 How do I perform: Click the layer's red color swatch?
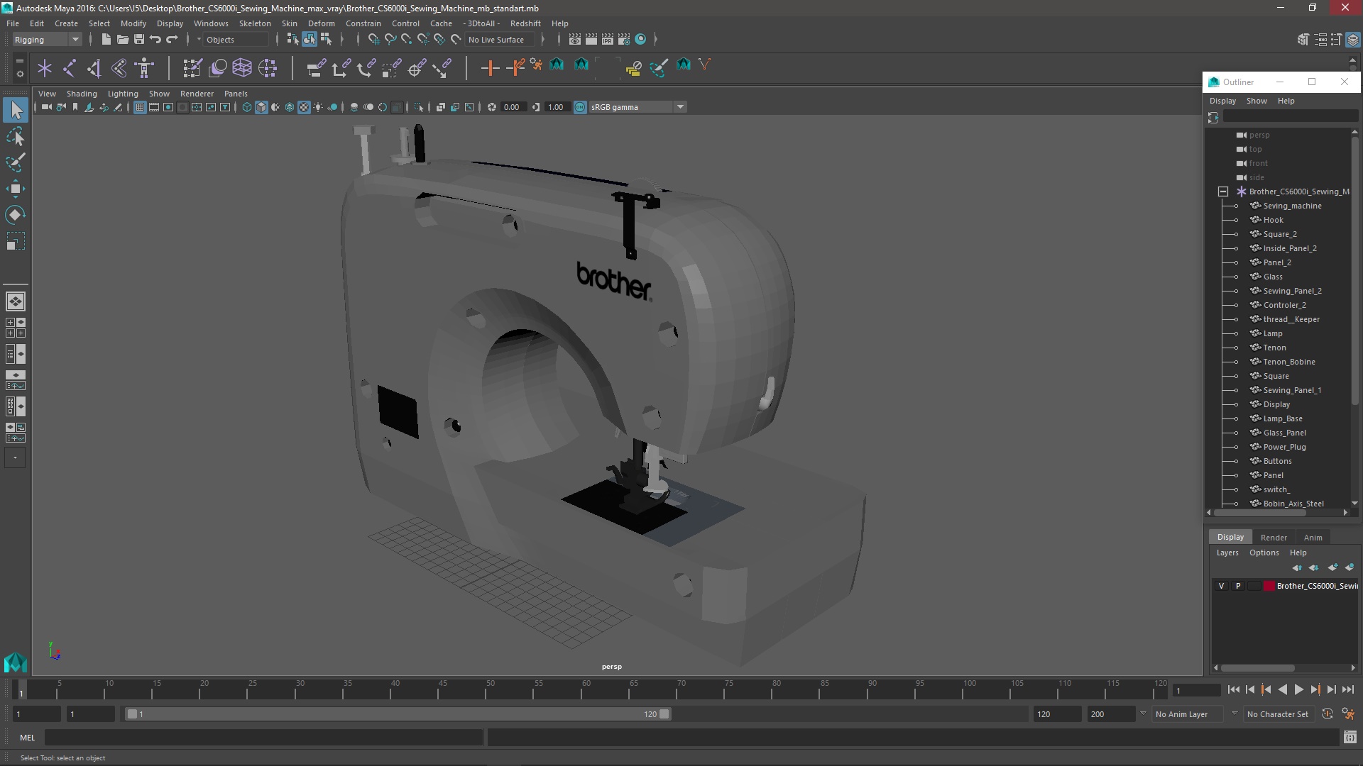pyautogui.click(x=1269, y=586)
